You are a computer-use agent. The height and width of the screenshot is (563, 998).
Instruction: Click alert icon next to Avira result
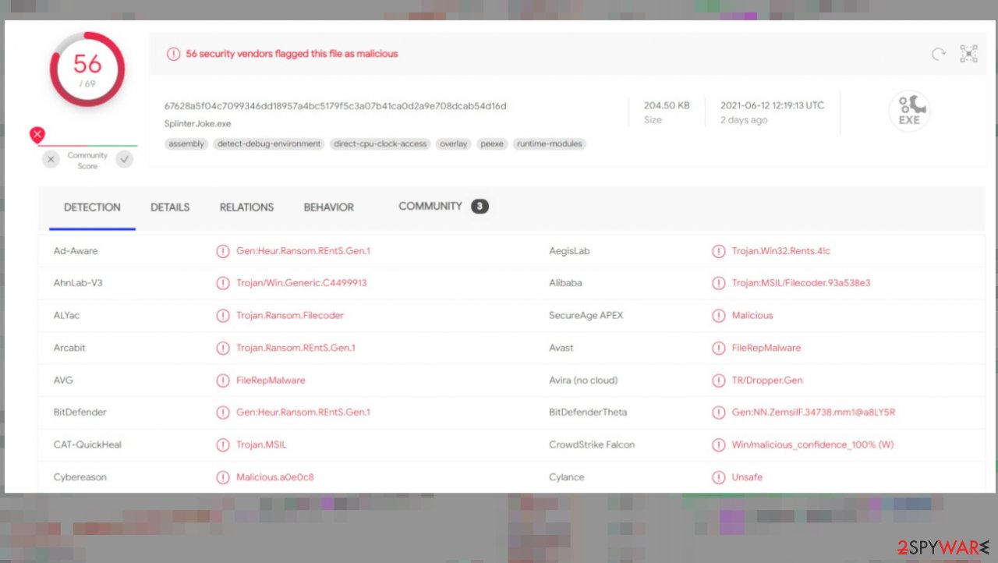click(x=718, y=381)
